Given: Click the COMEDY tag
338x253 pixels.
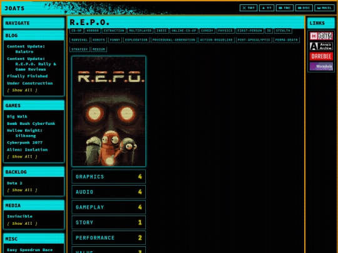Looking at the screenshot, I should coord(207,31).
